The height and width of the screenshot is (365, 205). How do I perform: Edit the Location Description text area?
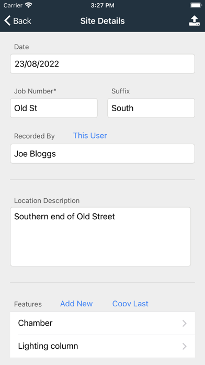click(100, 237)
